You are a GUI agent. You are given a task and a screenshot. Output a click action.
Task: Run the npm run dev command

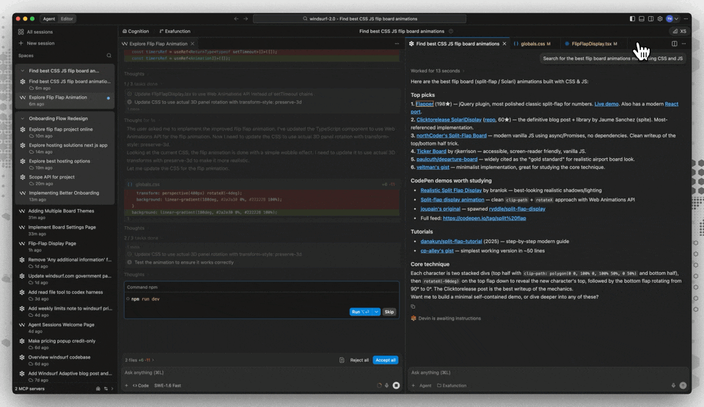pos(361,312)
